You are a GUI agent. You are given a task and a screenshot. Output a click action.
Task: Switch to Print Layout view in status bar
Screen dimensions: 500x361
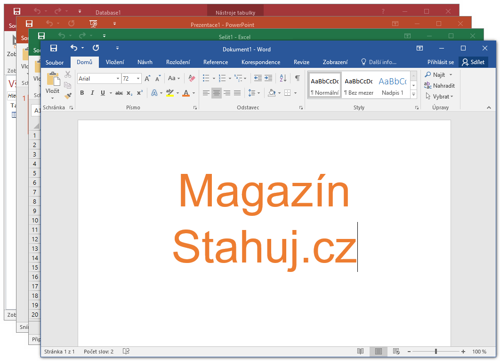(x=379, y=352)
